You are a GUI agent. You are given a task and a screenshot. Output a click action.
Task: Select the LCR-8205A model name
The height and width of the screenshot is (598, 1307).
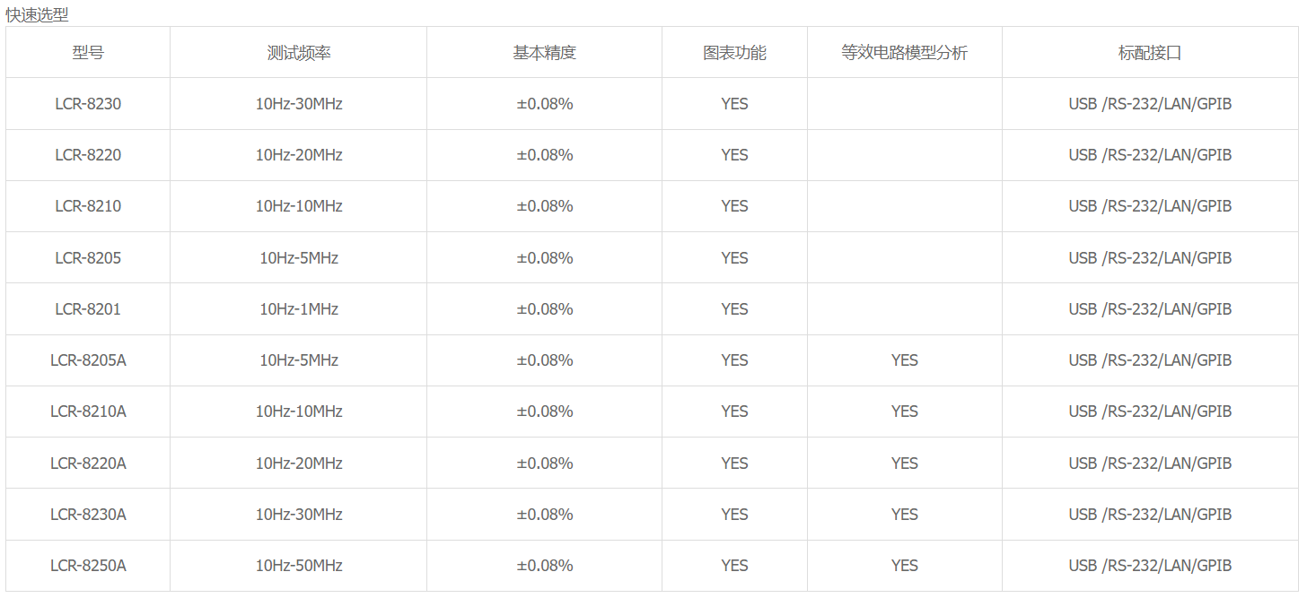[88, 360]
